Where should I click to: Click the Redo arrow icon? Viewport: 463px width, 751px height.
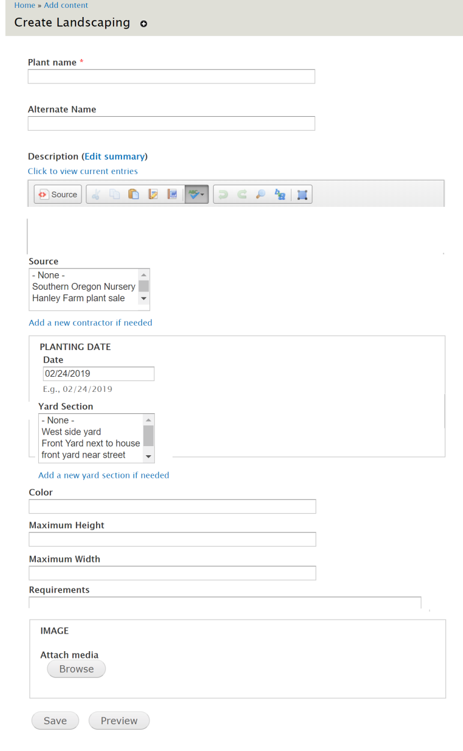tap(241, 194)
